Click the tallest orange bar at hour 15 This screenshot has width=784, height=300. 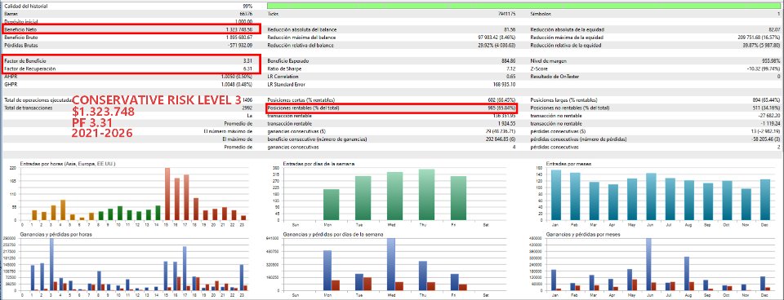click(x=167, y=194)
